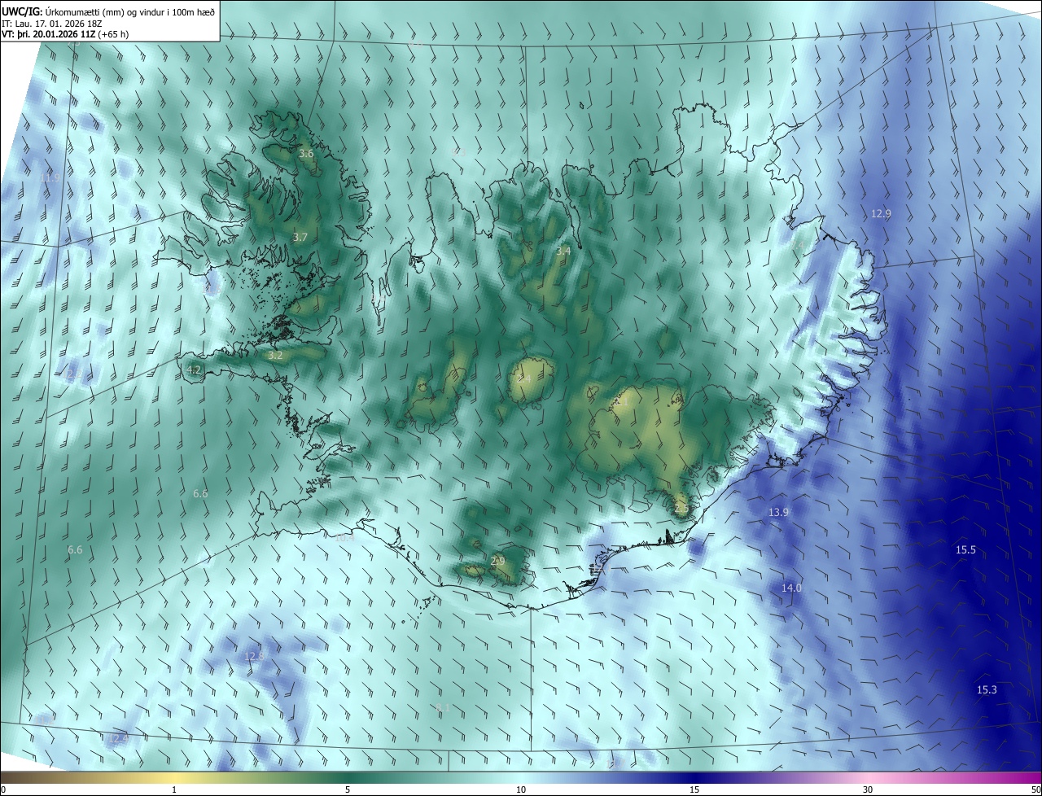The height and width of the screenshot is (796, 1042).
Task: Click the 12.9 value on the map
Action: pos(882,214)
